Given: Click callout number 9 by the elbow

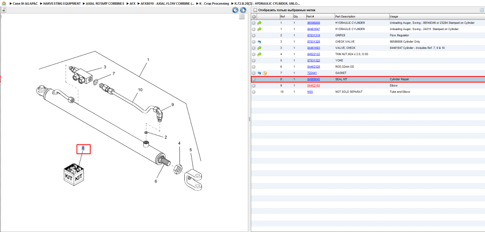Looking at the screenshot, I should pyautogui.click(x=173, y=105).
